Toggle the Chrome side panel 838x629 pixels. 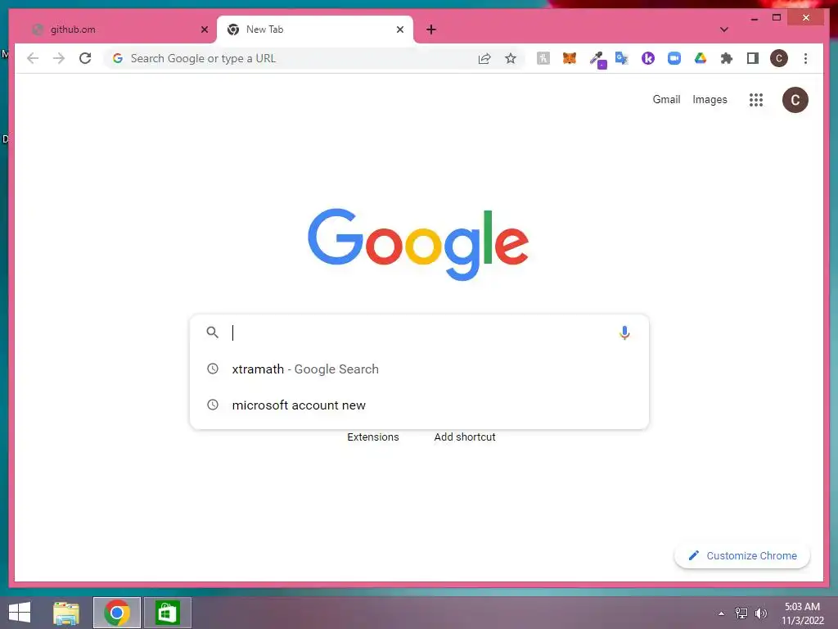(x=753, y=58)
